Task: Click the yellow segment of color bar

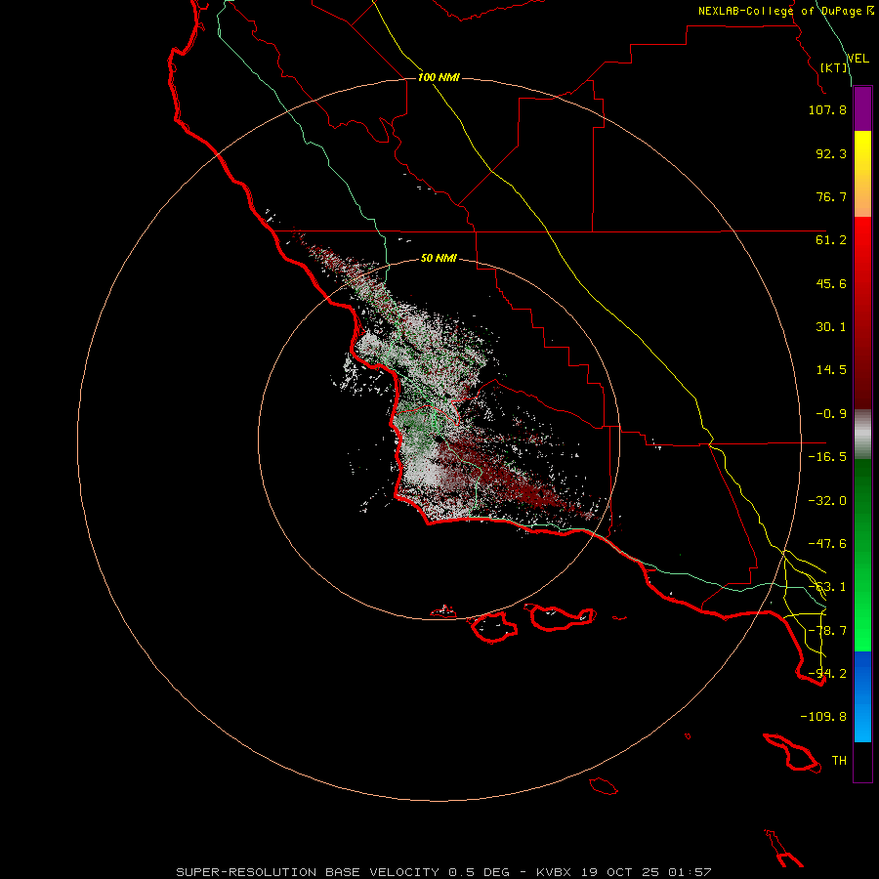Action: (862, 174)
